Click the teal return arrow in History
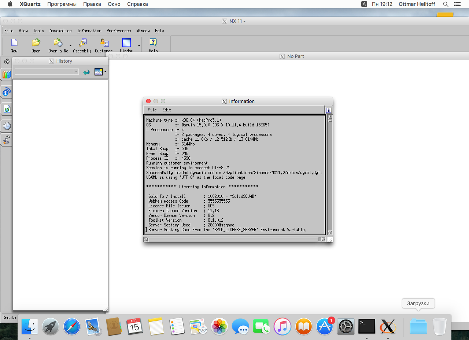Screen dimensions: 469x340 [86, 72]
